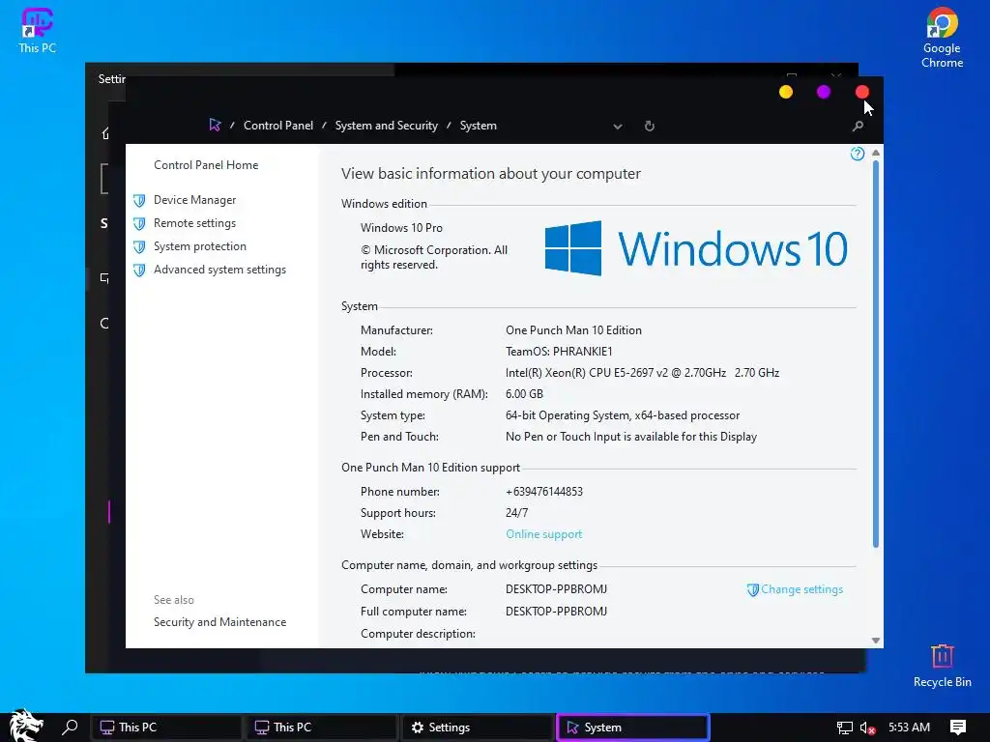This screenshot has height=742, width=990.
Task: Click Full computer name value DESKTOP-PPBROMJ
Action: click(x=556, y=612)
